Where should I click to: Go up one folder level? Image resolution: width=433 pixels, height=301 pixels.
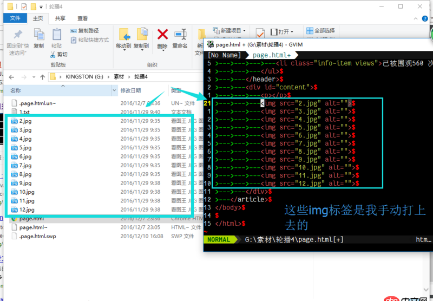click(x=42, y=77)
